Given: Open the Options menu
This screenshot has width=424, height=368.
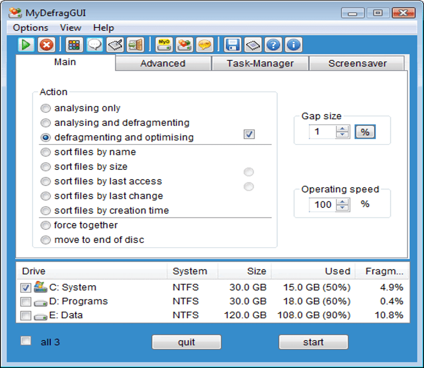Looking at the screenshot, I should coord(30,27).
